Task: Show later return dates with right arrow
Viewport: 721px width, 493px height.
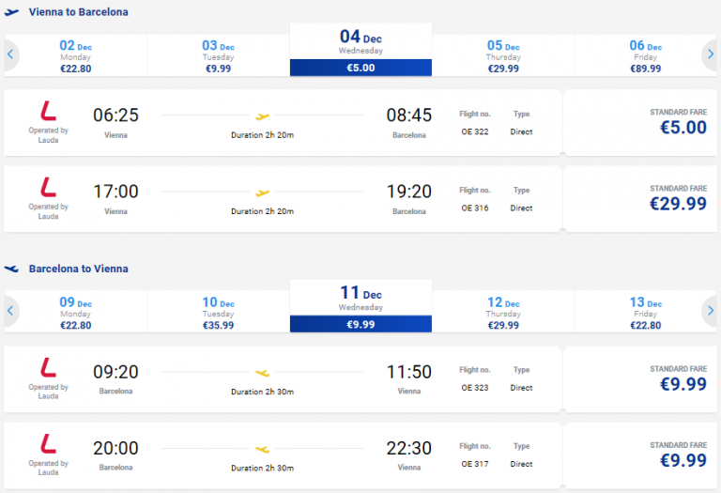Action: (710, 310)
